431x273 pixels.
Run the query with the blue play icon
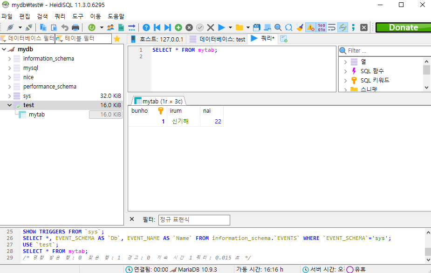click(x=221, y=27)
